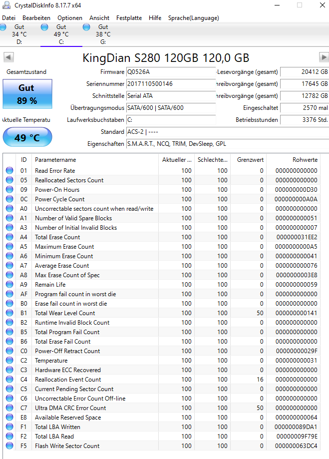Viewport: 329px width, 459px height.
Task: Click status orb of Total Wear Level Count row
Action: click(9, 313)
